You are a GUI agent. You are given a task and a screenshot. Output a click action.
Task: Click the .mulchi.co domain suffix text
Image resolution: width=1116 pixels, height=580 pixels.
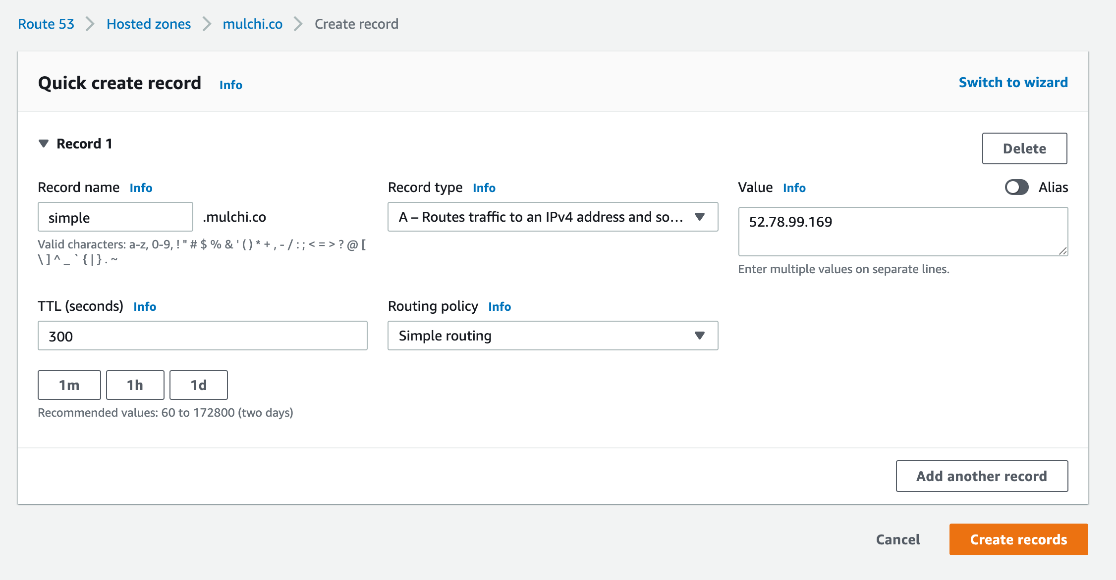[x=234, y=217]
